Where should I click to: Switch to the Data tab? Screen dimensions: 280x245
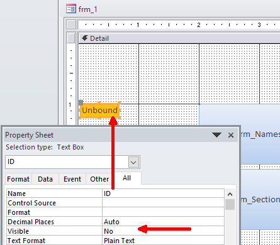tap(45, 179)
